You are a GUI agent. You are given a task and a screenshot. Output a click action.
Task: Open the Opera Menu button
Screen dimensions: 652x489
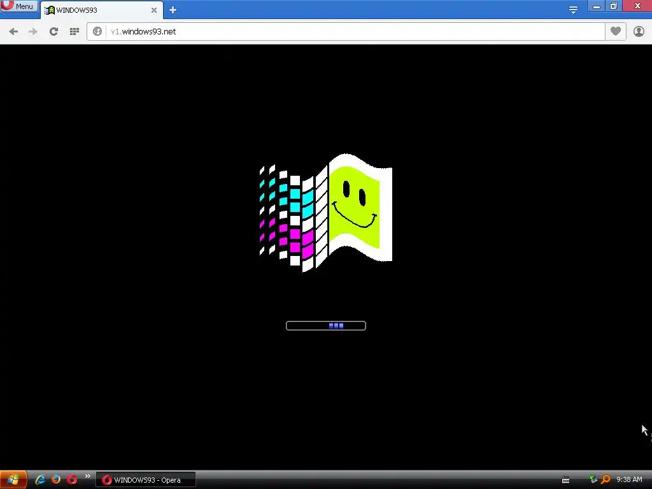click(x=18, y=6)
